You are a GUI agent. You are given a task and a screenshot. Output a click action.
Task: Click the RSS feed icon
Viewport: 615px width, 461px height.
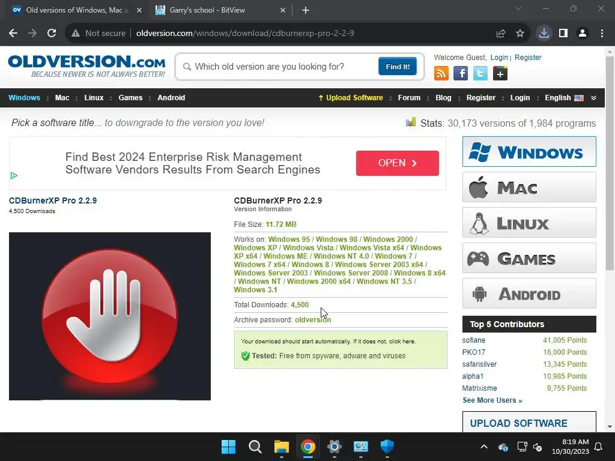[441, 73]
